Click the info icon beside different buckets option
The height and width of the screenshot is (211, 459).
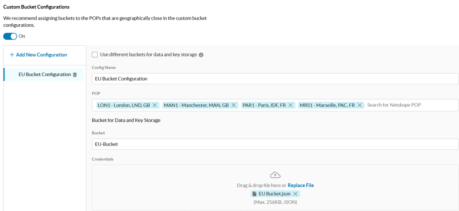click(x=201, y=55)
